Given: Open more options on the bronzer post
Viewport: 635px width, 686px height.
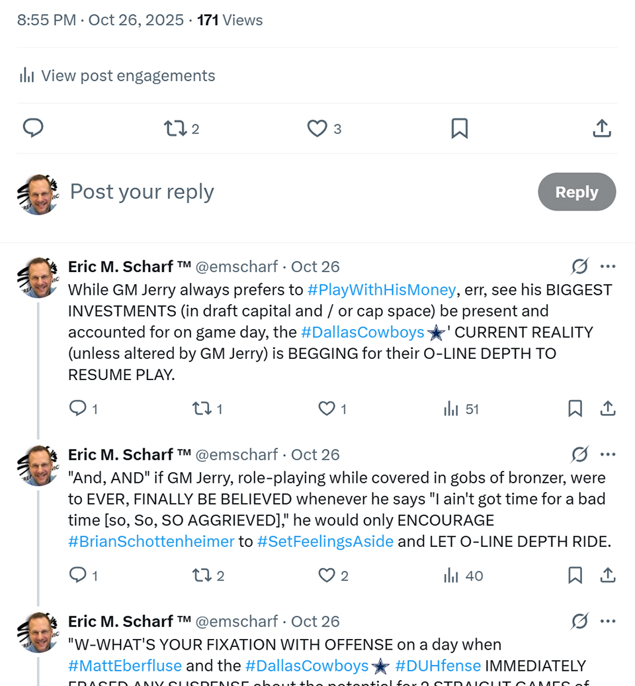Looking at the screenshot, I should point(608,455).
